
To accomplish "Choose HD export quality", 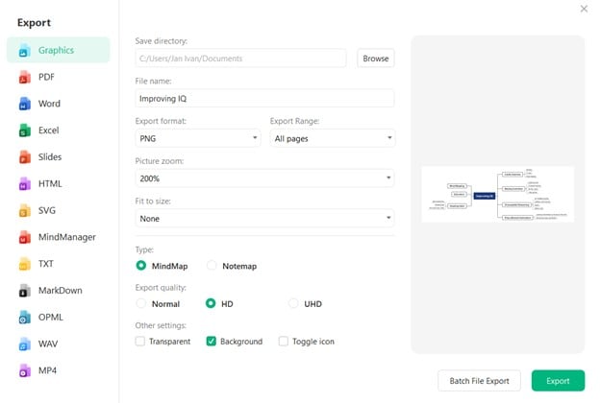I will (211, 303).
